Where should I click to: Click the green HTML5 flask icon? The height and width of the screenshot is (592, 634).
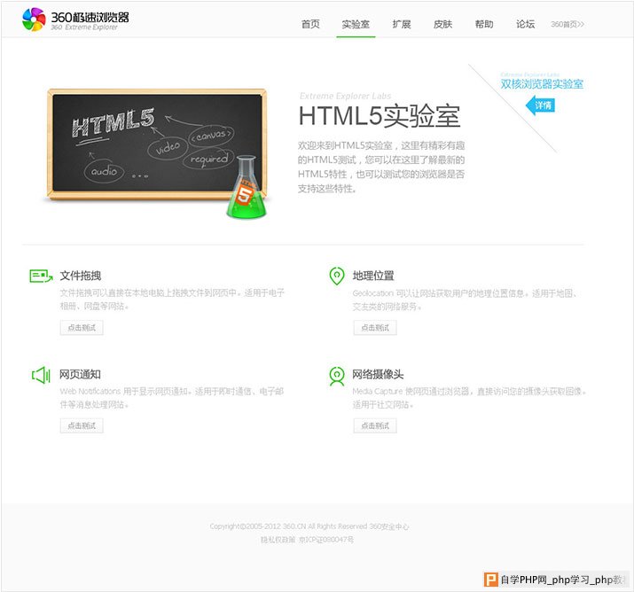(247, 187)
